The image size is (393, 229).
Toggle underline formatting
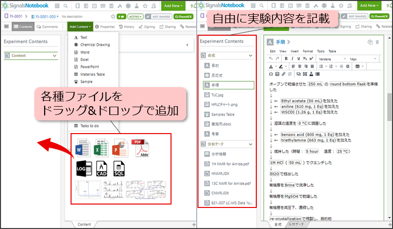tap(298, 59)
